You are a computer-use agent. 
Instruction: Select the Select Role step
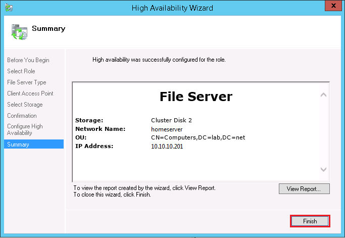21,71
